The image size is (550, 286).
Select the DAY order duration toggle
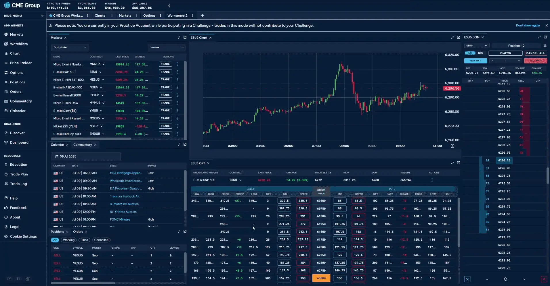[470, 53]
